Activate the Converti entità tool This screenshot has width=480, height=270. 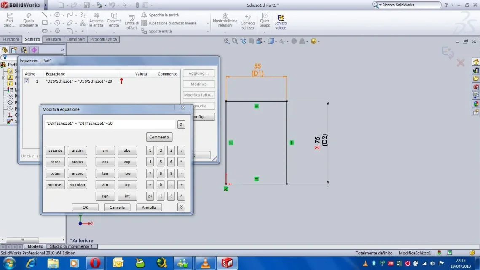114,20
